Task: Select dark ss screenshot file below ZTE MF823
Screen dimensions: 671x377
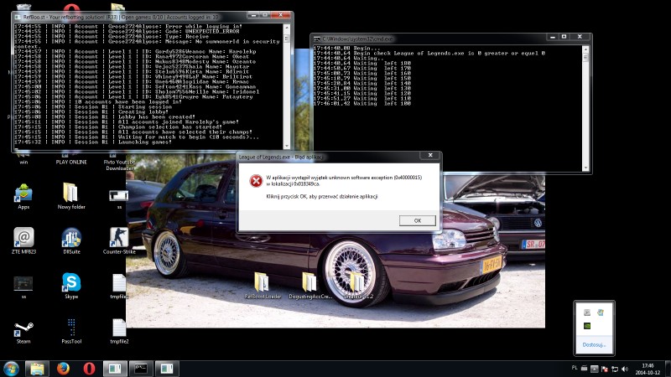Action: 23,287
